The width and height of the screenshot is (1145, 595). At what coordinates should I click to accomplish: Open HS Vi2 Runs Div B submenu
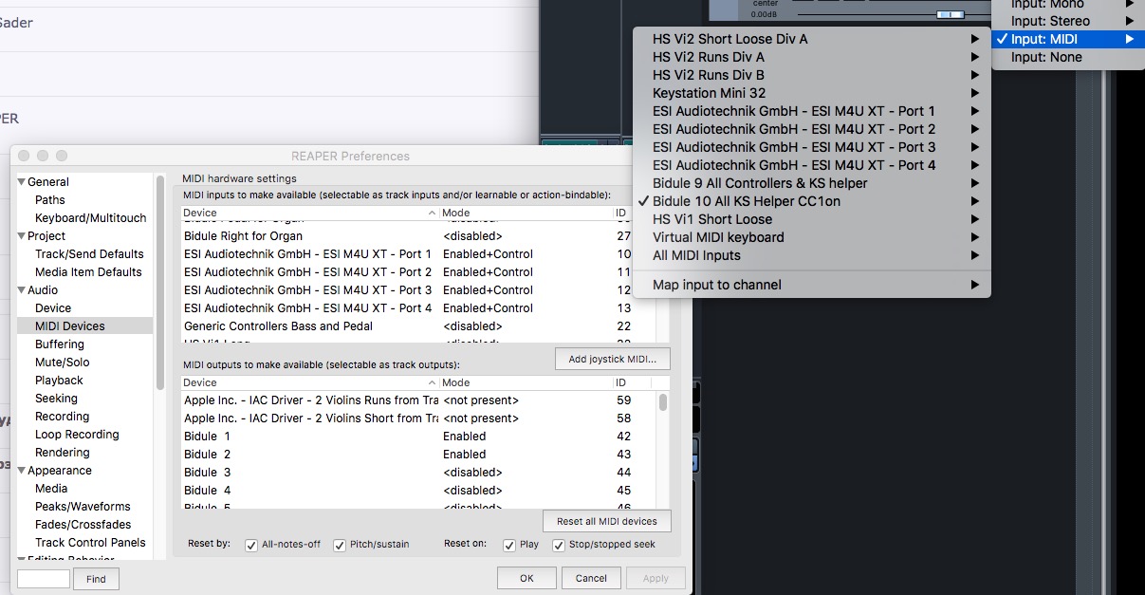812,75
